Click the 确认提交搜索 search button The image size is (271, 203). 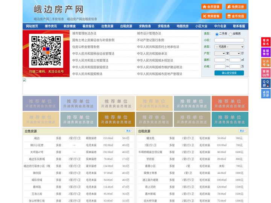coord(229,73)
